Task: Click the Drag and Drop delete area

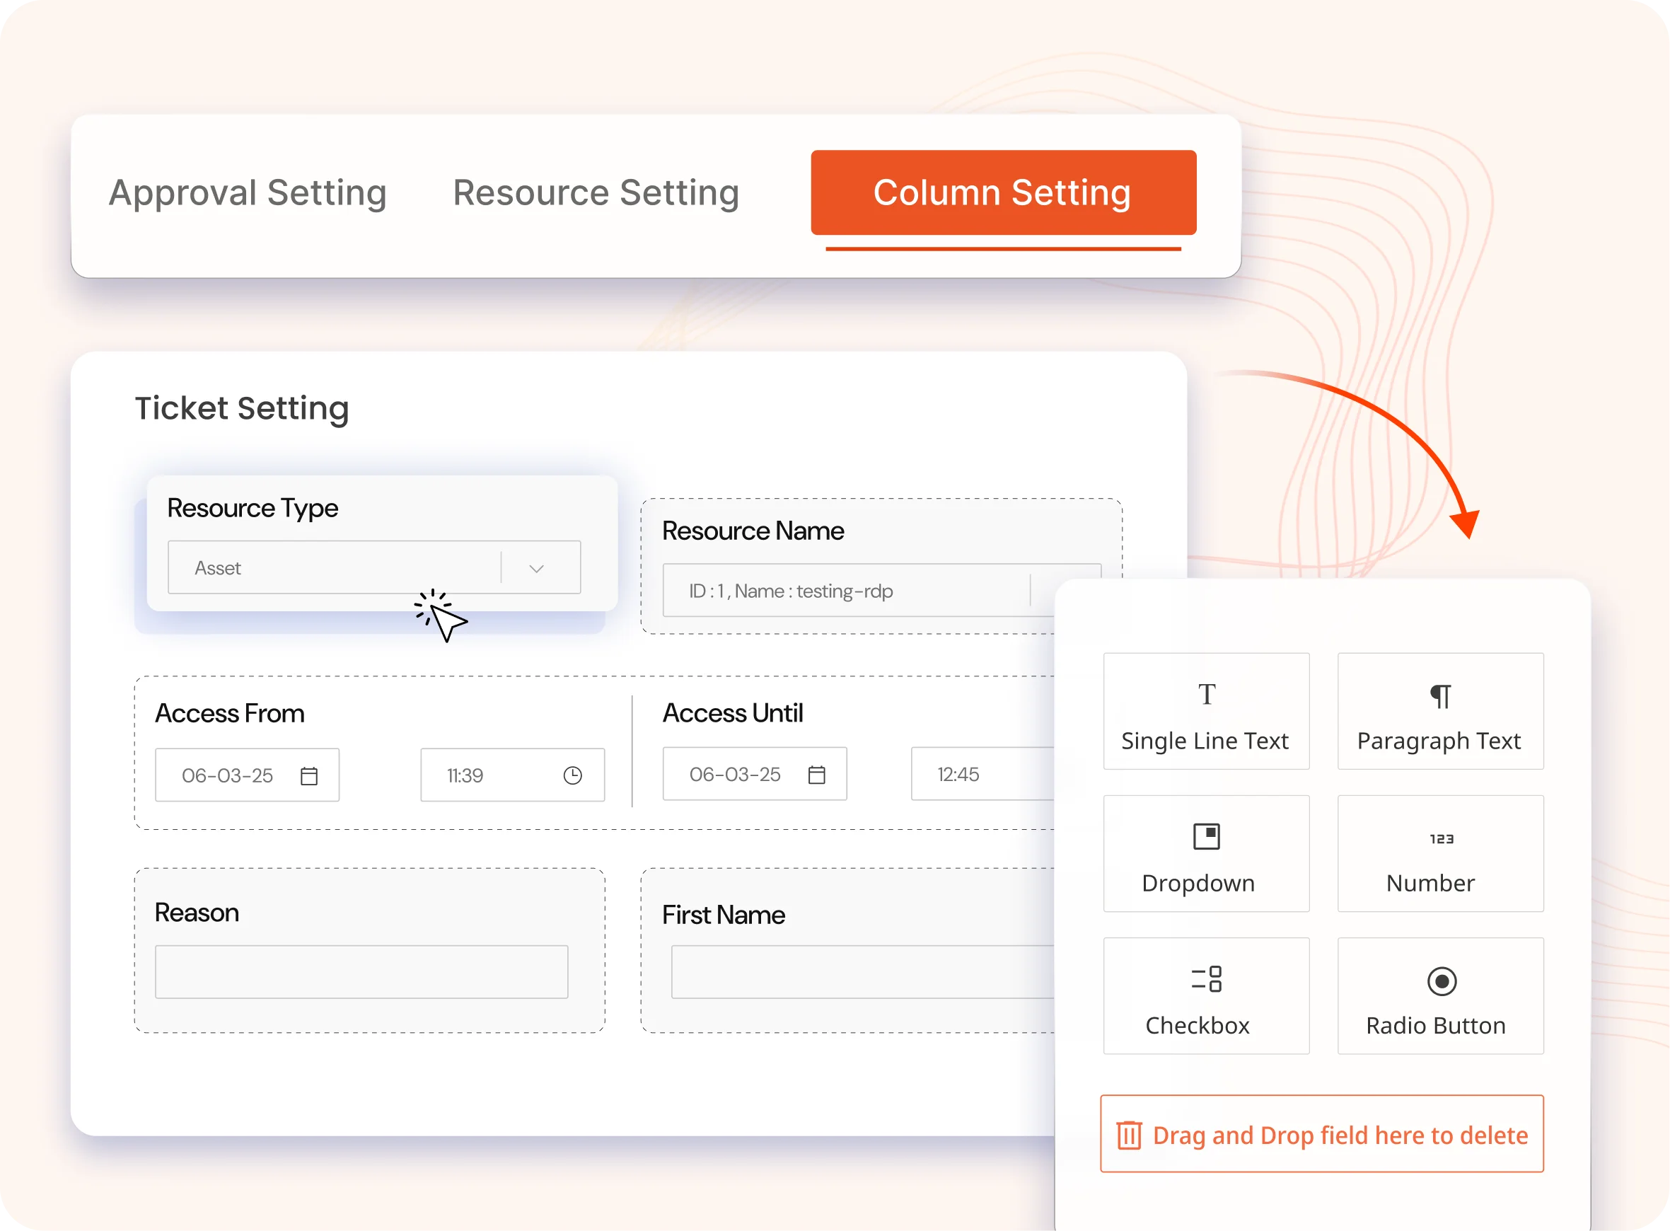Action: (x=1322, y=1134)
